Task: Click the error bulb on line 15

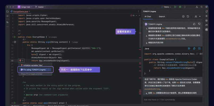Action: pyautogui.click(x=20, y=61)
